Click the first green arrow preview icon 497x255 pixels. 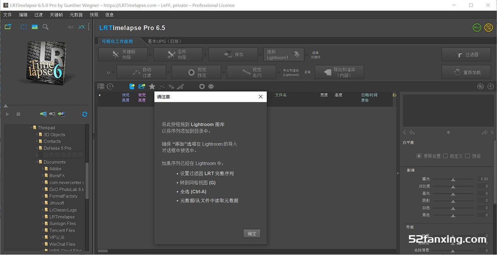coord(43,114)
